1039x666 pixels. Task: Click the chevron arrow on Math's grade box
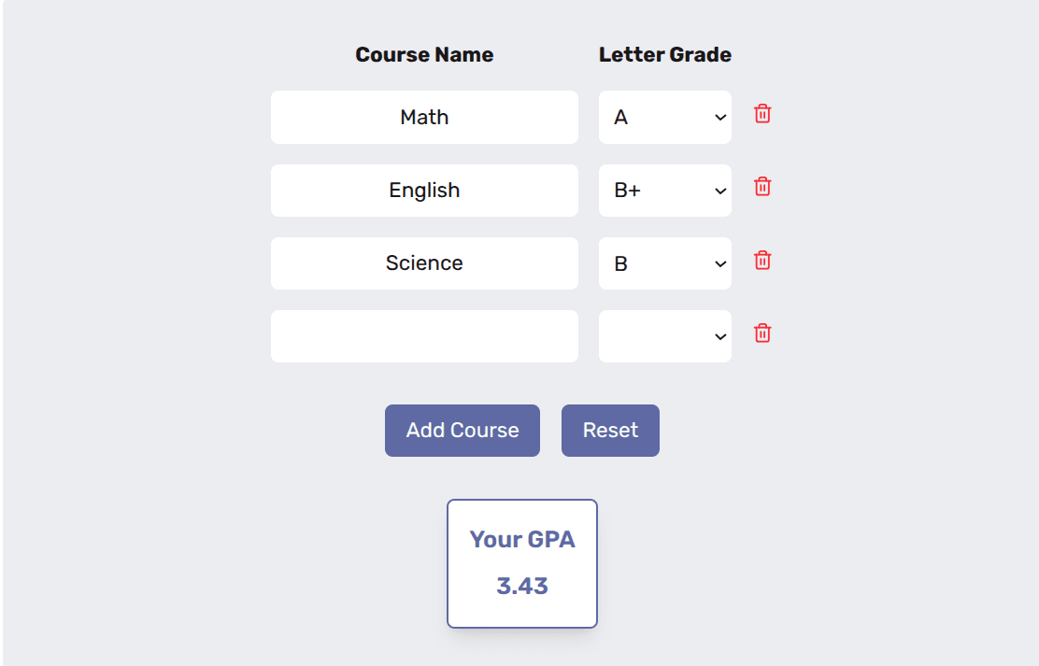tap(719, 117)
